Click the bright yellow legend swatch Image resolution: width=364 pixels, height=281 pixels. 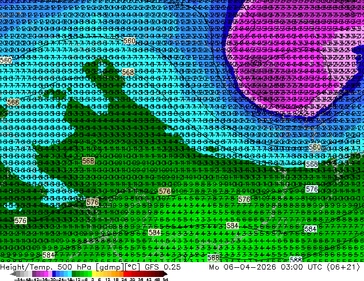tap(94, 274)
